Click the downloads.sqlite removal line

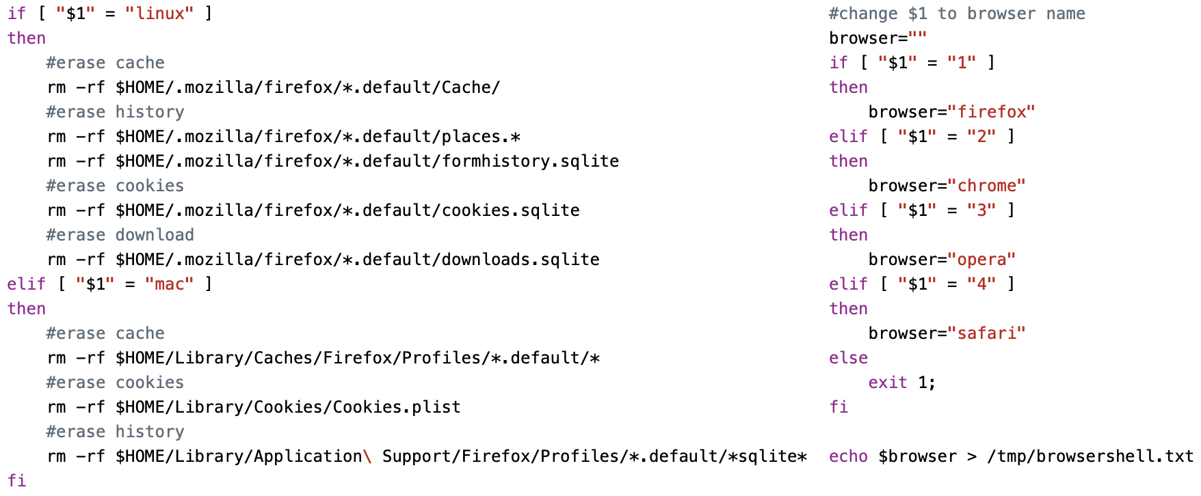pos(323,260)
